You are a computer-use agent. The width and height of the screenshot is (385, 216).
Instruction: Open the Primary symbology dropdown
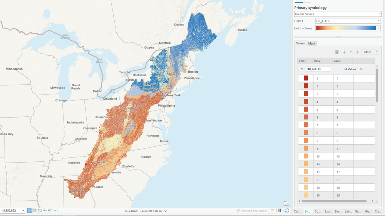pos(337,14)
